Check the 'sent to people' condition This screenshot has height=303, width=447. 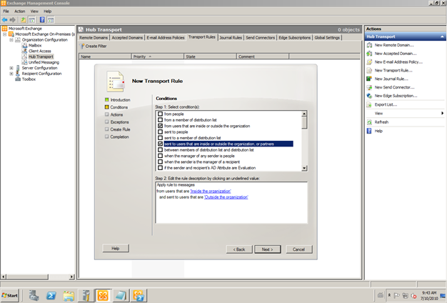point(160,131)
